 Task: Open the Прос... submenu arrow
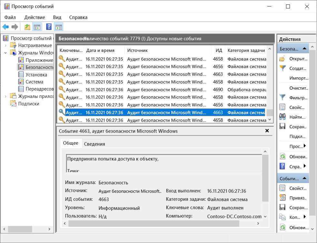pyautogui.click(x=305, y=146)
